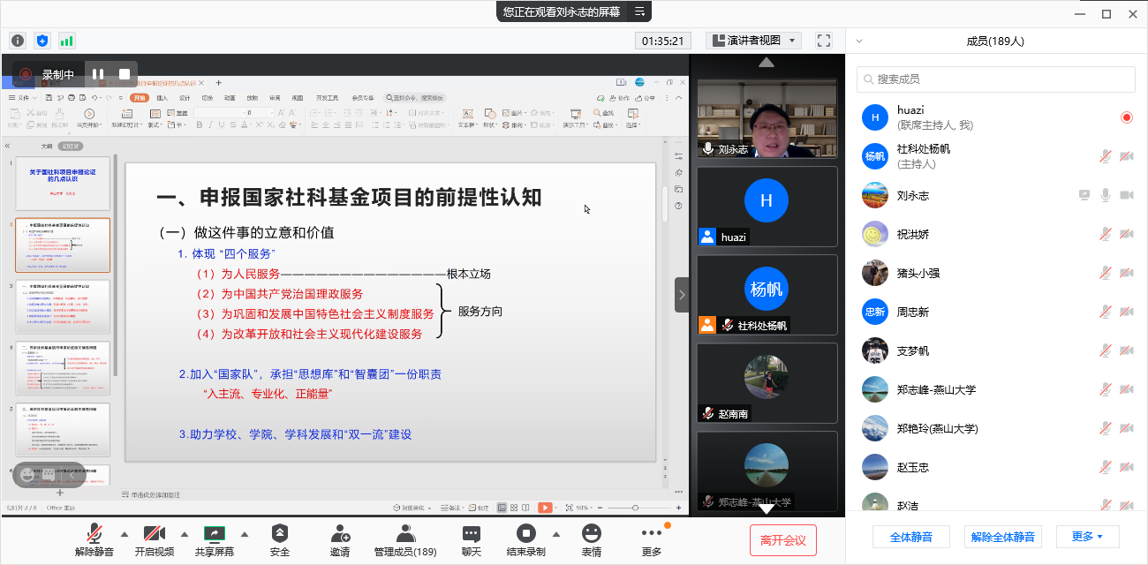Click the red recording indicator beside huazi
Image resolution: width=1148 pixels, height=565 pixels.
[1127, 117]
